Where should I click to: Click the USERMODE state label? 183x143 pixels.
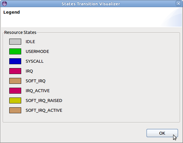37,51
